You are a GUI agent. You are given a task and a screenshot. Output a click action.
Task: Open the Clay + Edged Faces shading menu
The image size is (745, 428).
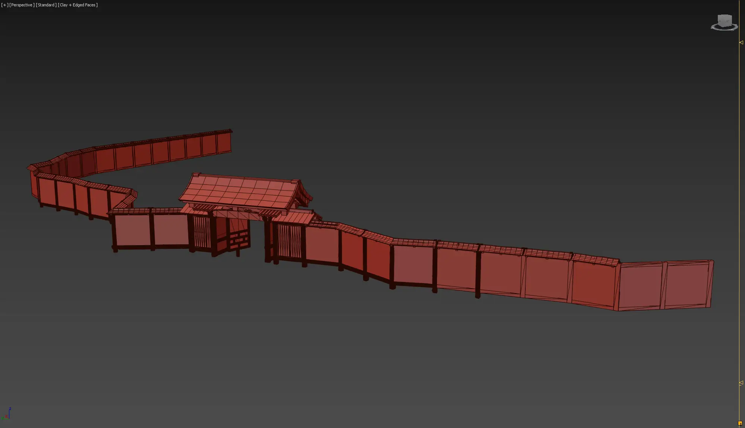(x=77, y=5)
